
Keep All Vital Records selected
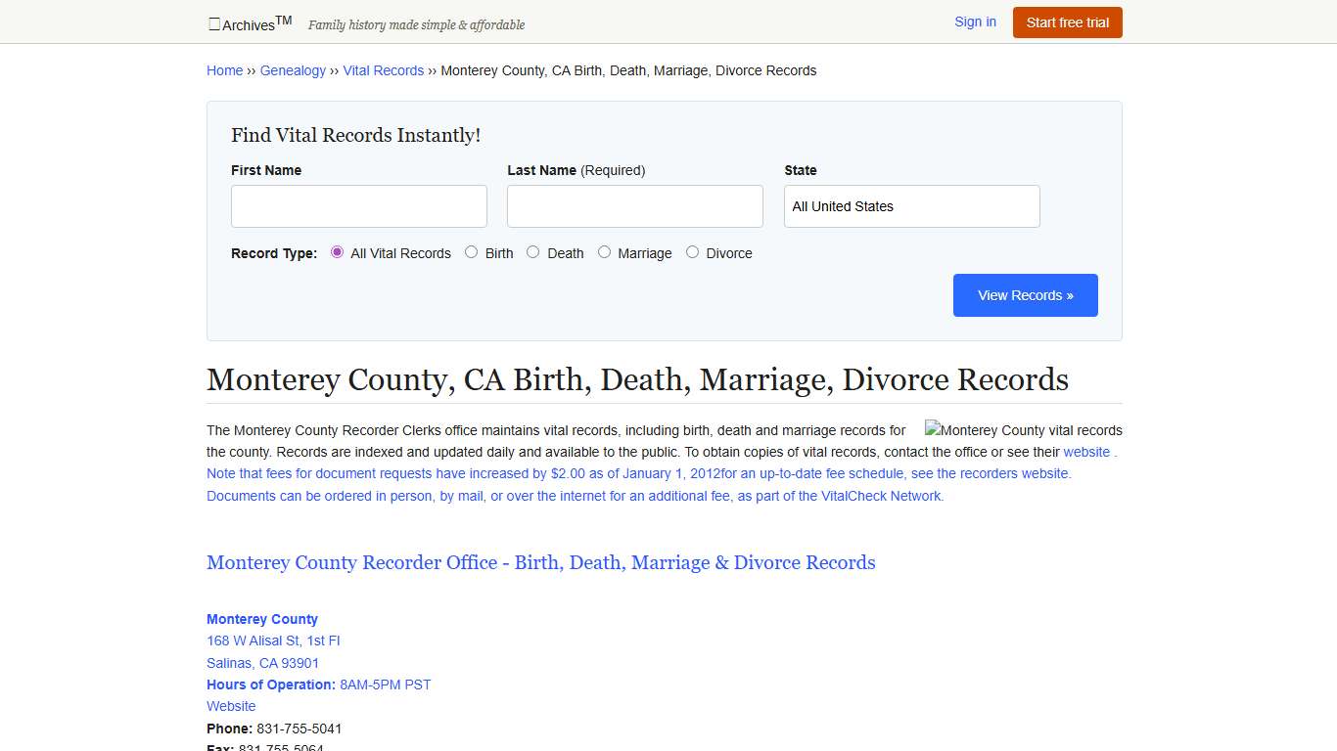[x=337, y=251]
